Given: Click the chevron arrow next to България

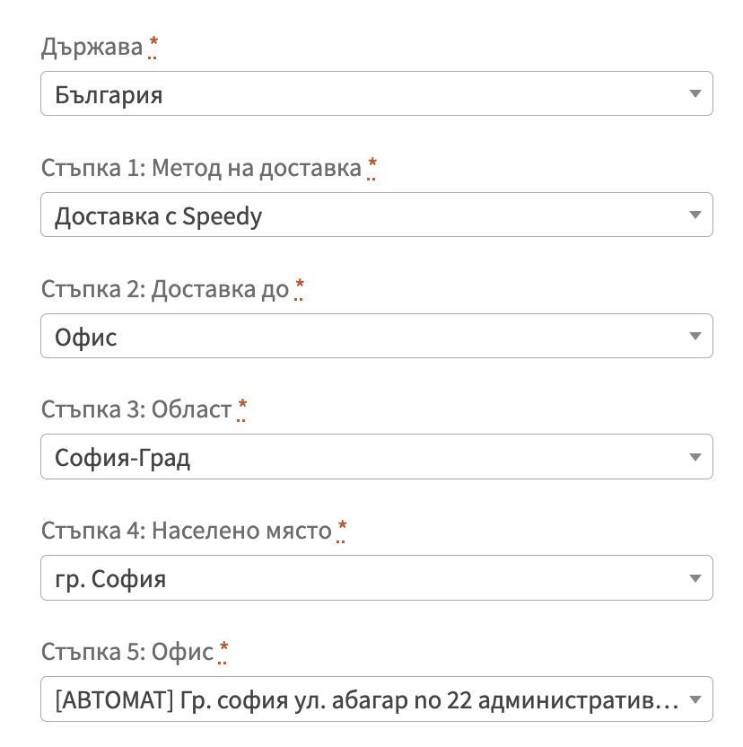Looking at the screenshot, I should pos(695,93).
